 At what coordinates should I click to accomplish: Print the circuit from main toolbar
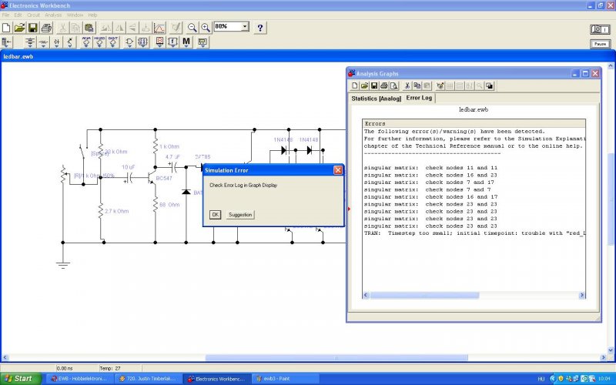(46, 28)
